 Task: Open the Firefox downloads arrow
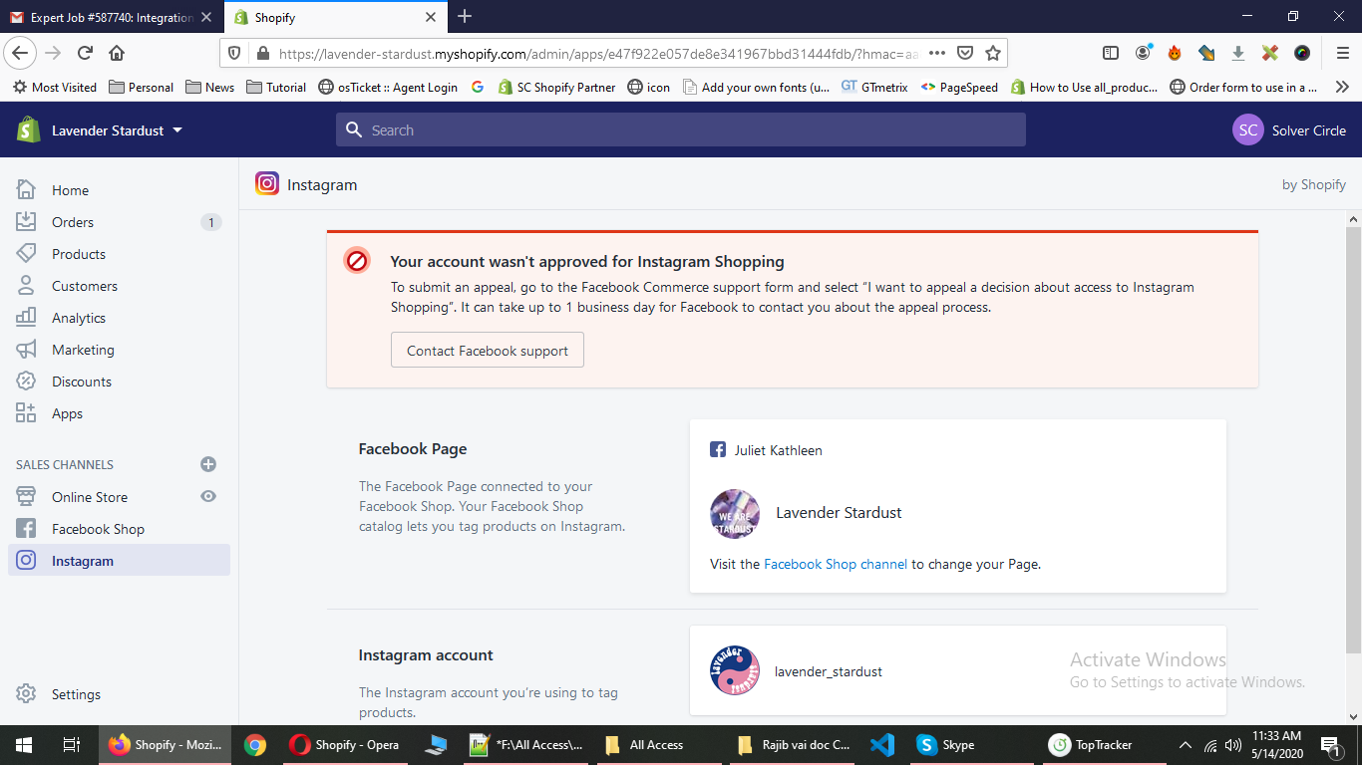pos(1238,53)
